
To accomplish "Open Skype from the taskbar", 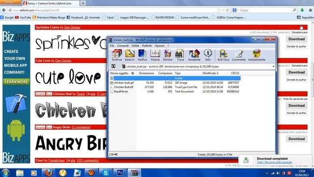I will pyautogui.click(x=105, y=173).
